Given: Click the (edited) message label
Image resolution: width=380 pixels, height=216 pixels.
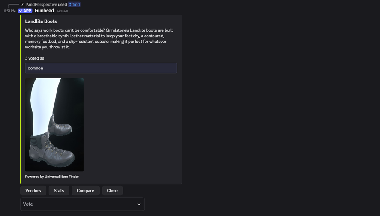Looking at the screenshot, I should tap(63, 11).
